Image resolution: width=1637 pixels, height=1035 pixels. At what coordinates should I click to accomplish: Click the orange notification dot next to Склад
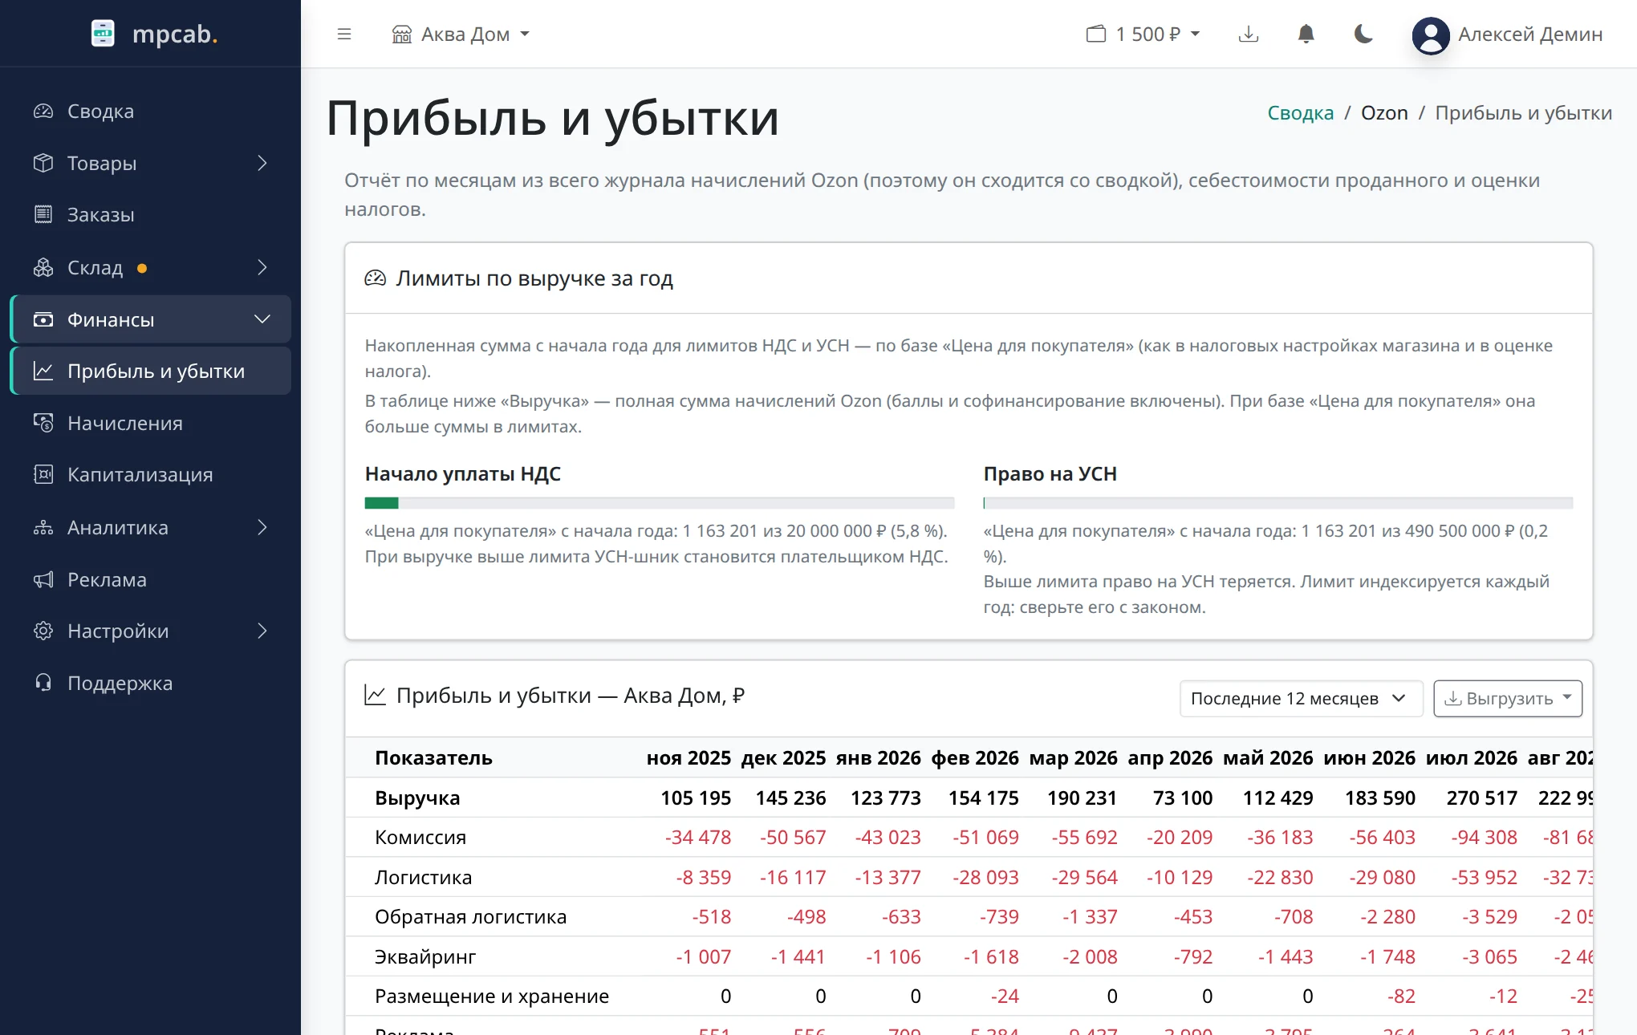point(142,268)
